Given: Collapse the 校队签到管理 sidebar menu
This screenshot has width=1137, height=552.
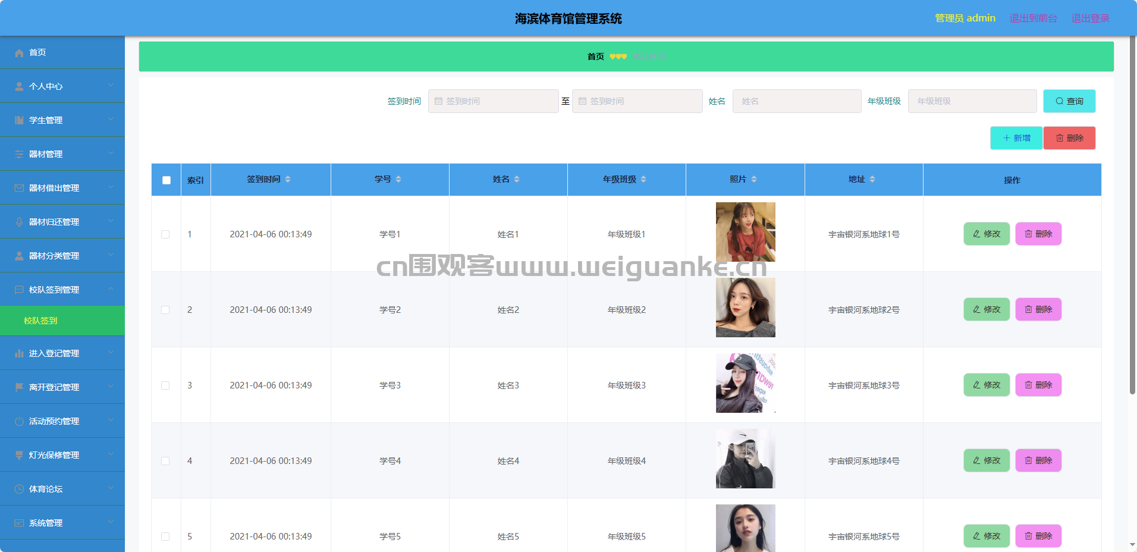Looking at the screenshot, I should click(62, 290).
